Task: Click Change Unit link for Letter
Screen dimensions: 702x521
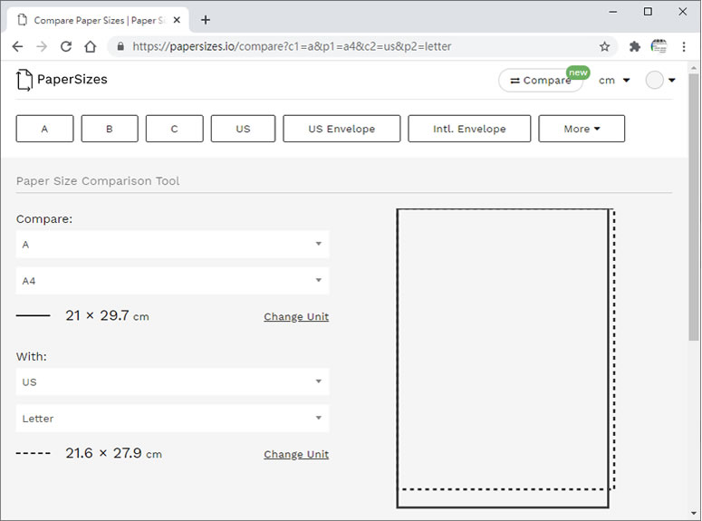Action: click(296, 455)
